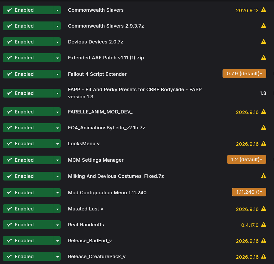Image resolution: width=274 pixels, height=264 pixels.
Task: Click warning icon beside Real Handcuffs version
Action: click(x=263, y=225)
